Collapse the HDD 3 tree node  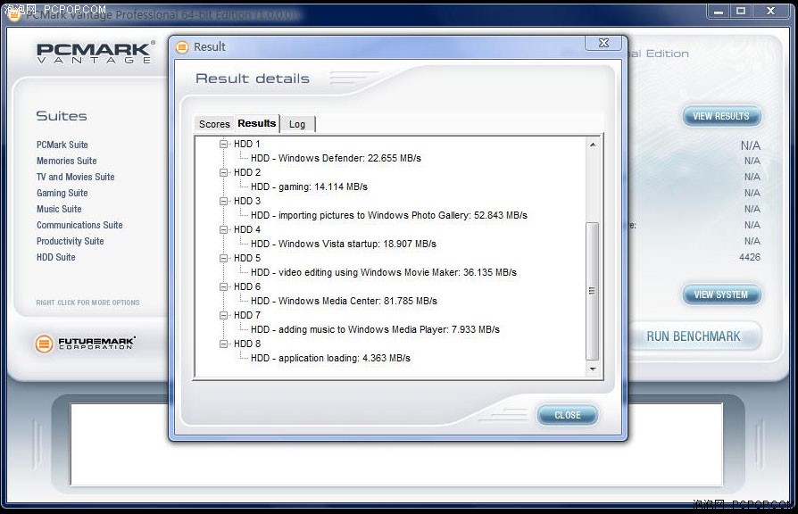[x=224, y=201]
